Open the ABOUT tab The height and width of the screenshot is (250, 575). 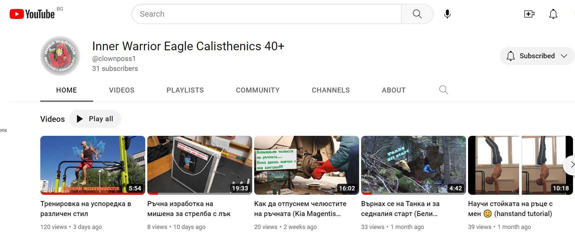[394, 90]
